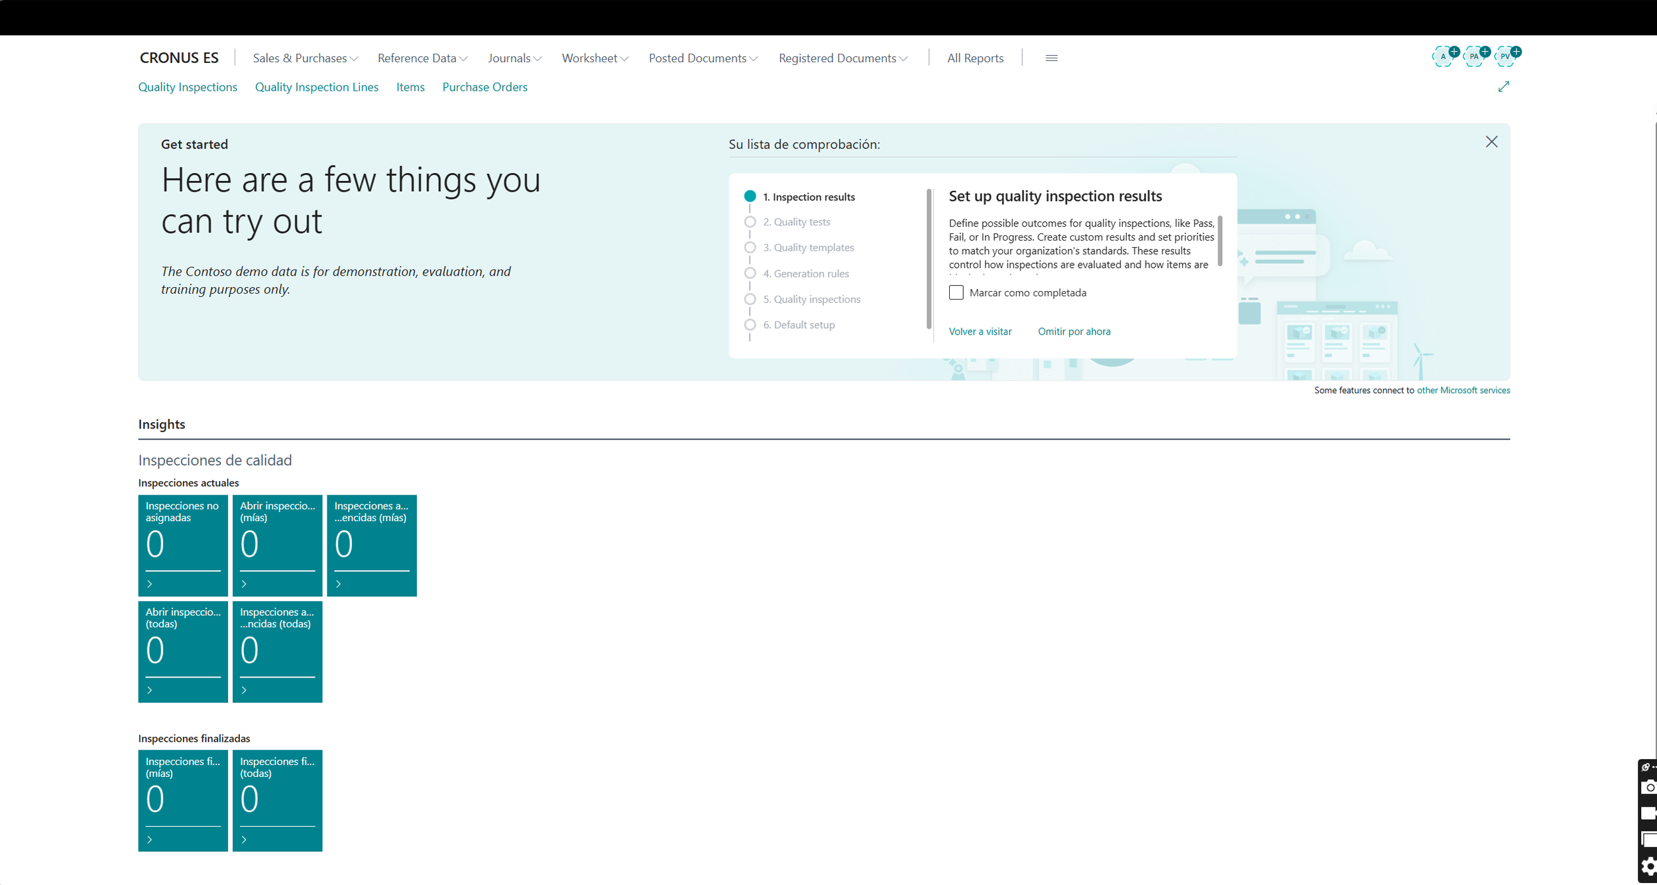Open the hamburger more-menu icon
Screen dimensions: 1657x885
coord(1051,58)
